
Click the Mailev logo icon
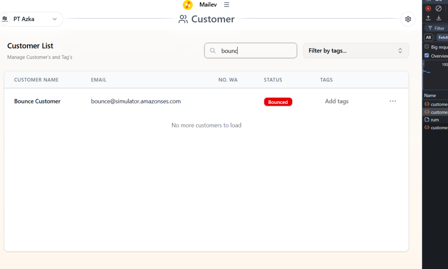188,5
